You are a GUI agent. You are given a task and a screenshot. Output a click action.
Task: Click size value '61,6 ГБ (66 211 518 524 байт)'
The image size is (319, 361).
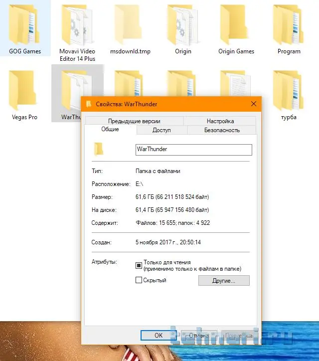[x=172, y=197]
